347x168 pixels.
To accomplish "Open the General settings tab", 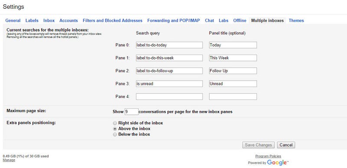I will pyautogui.click(x=13, y=20).
